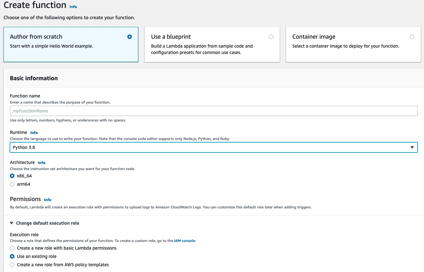Open the Runtime dropdown showing Python 3.8
The image size is (424, 272).
point(213,147)
